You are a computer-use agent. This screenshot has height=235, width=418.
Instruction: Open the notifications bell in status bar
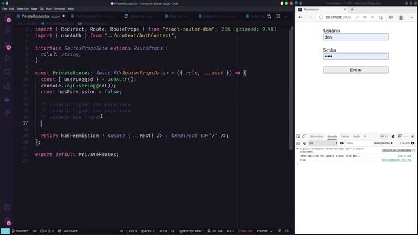click(x=287, y=231)
